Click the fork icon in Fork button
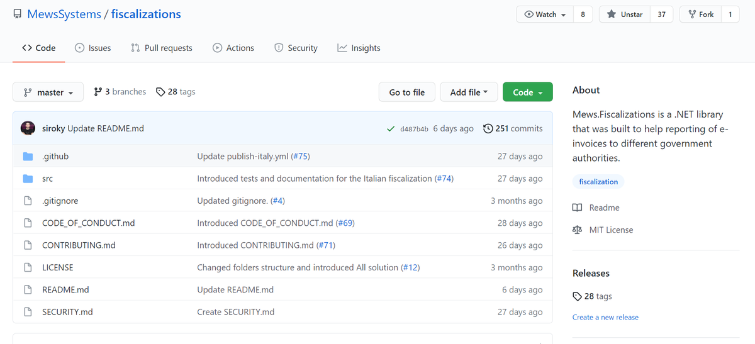Screen dimensions: 755x344 [692, 14]
